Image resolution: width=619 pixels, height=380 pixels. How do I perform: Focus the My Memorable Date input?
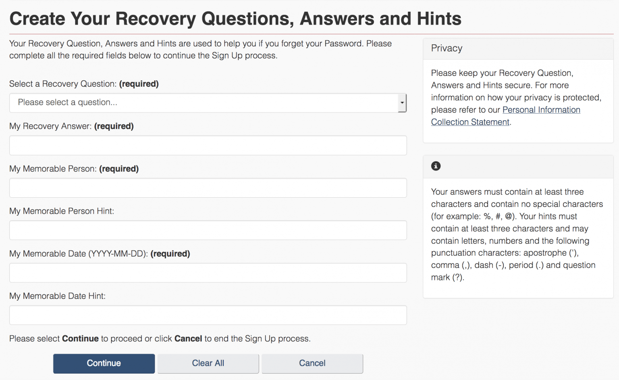[208, 273]
